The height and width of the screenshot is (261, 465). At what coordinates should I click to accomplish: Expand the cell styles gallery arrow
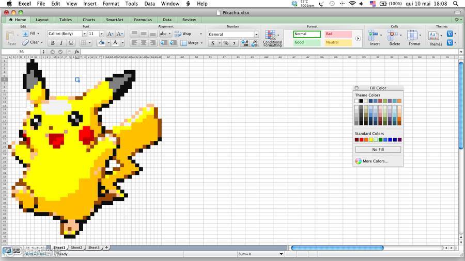(358, 39)
